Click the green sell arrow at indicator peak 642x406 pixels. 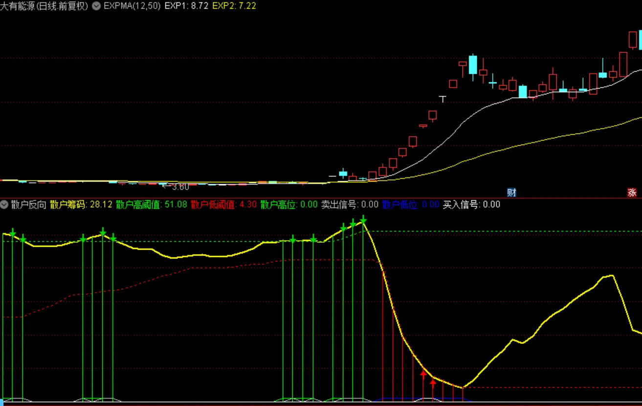coord(363,219)
